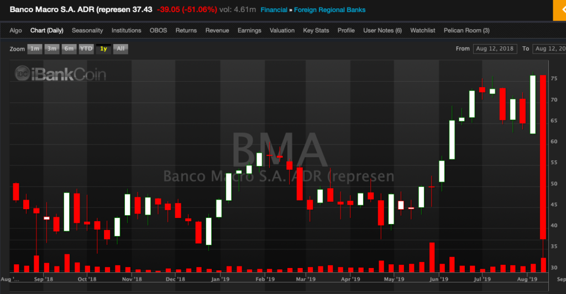Viewport: 566px width, 294px height.
Task: Select the 1y zoom range
Action: [x=103, y=49]
